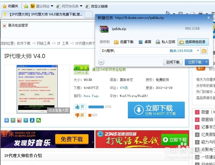Share to Sina Weibo icon
Viewport: 215px width, 165px height.
coord(19,120)
